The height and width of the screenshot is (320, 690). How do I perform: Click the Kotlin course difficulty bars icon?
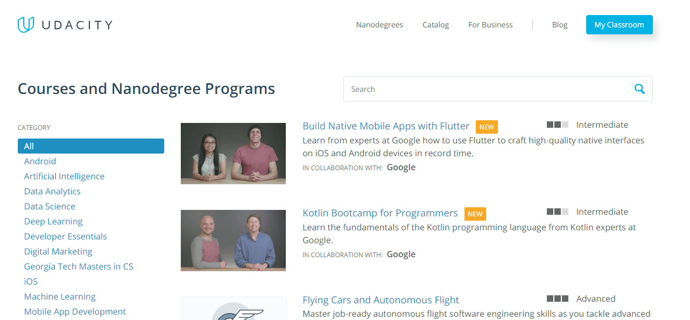(x=558, y=212)
